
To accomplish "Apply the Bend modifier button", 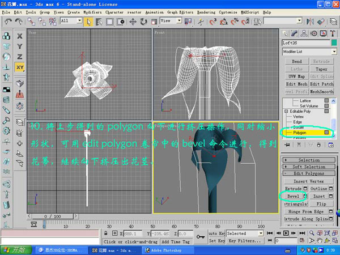I will pos(296,61).
